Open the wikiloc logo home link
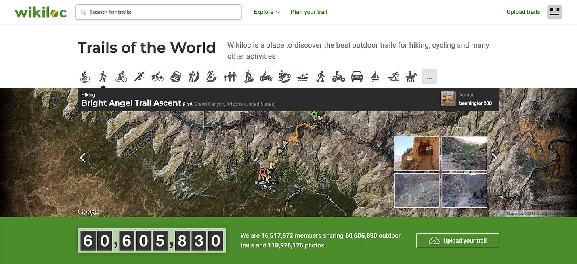 (41, 12)
